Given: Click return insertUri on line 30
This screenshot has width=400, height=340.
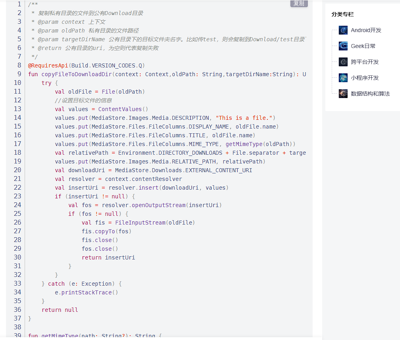Looking at the screenshot, I should point(108,257).
